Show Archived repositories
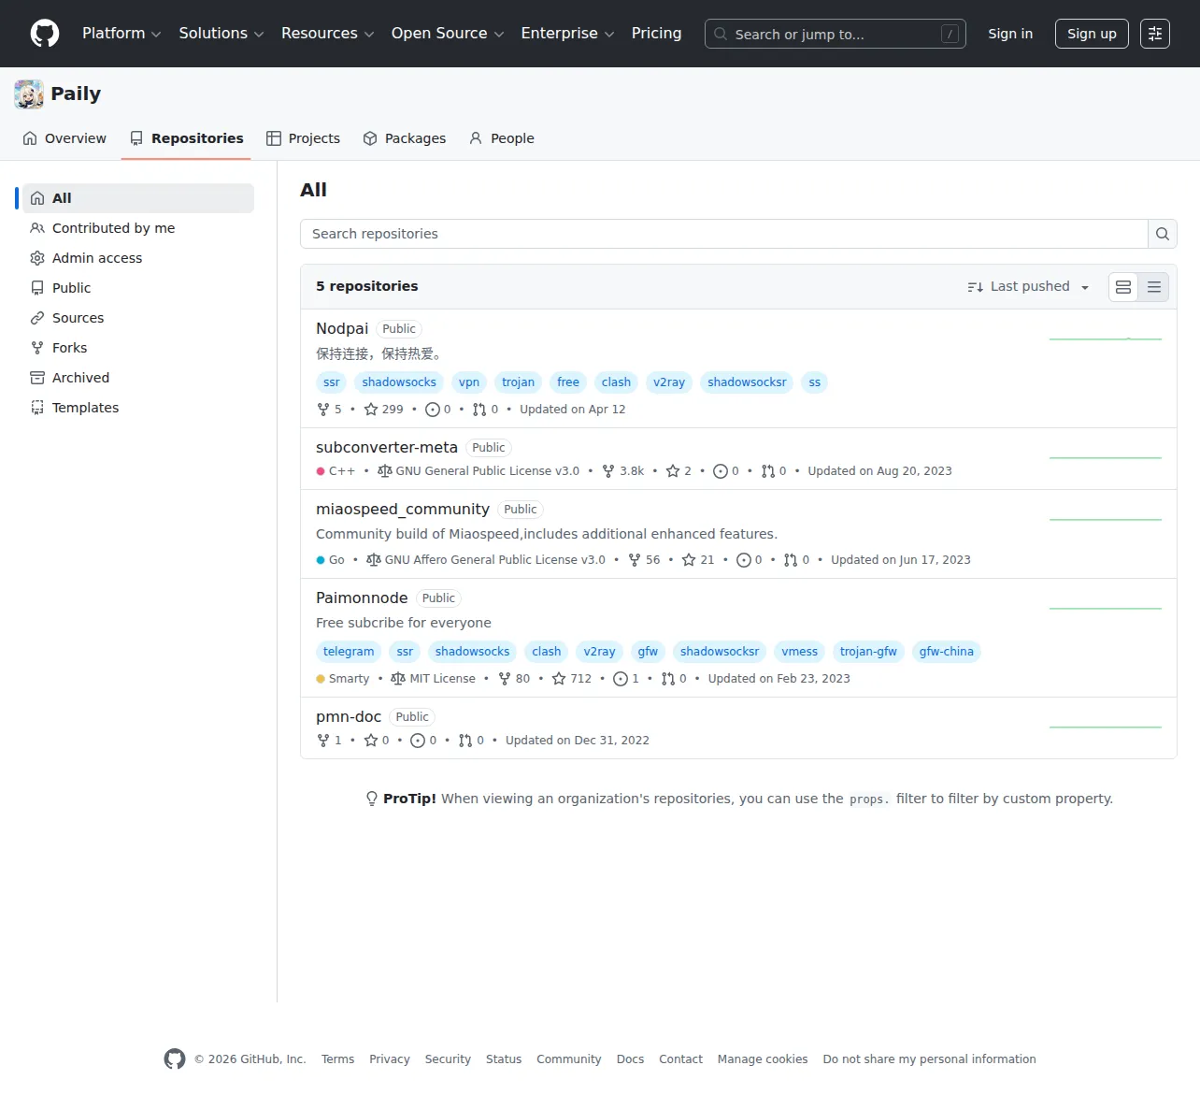Image resolution: width=1200 pixels, height=1109 pixels. pyautogui.click(x=138, y=378)
